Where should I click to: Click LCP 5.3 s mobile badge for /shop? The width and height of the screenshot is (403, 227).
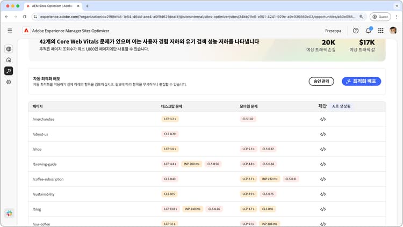(x=248, y=149)
